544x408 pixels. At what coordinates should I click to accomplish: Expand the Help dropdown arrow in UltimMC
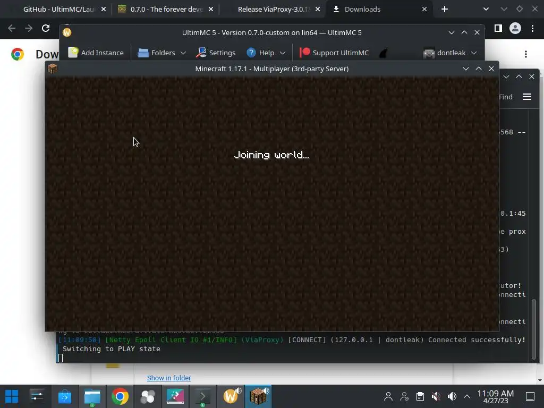coord(283,53)
